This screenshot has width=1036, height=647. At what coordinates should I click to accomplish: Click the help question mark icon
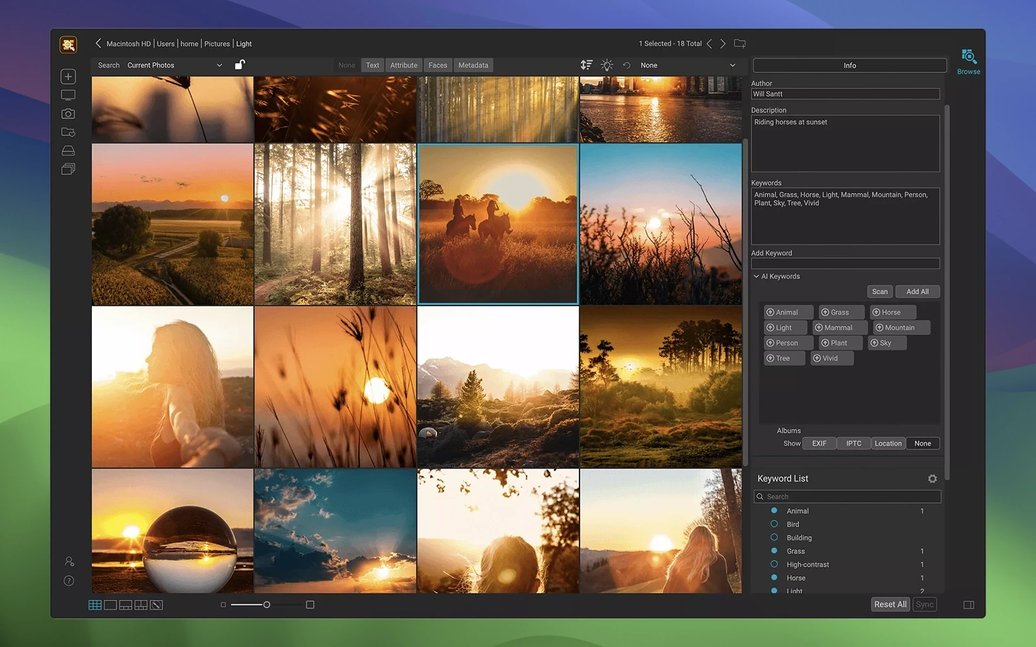pos(69,581)
